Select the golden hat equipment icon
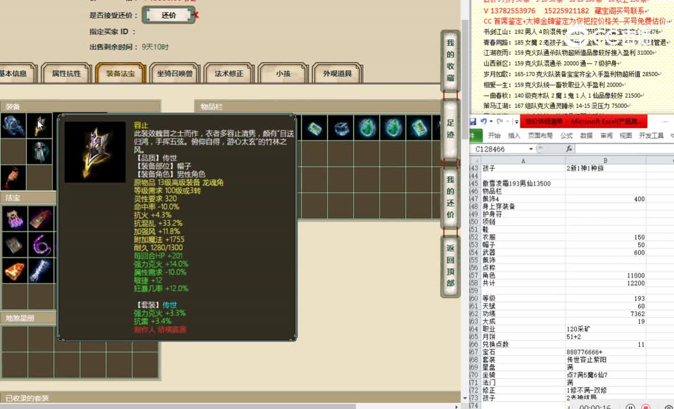 tap(39, 125)
